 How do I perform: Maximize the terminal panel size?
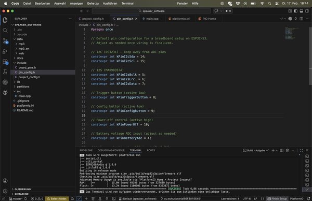click(x=301, y=150)
